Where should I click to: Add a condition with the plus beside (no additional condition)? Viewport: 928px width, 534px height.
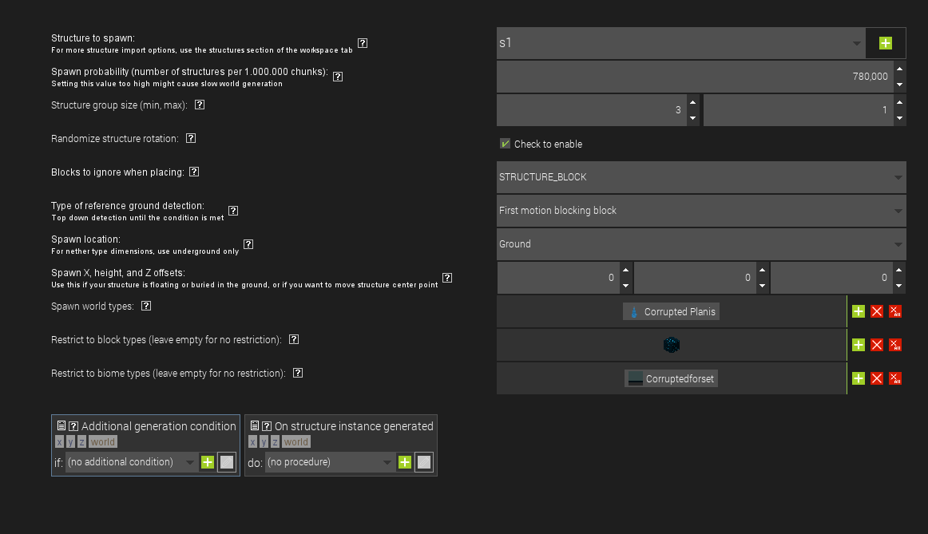[207, 462]
